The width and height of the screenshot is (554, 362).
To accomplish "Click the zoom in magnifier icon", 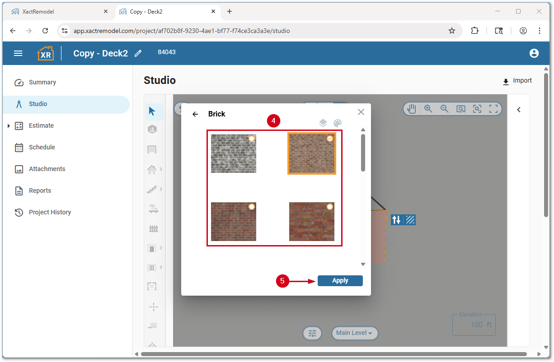I will pyautogui.click(x=428, y=108).
